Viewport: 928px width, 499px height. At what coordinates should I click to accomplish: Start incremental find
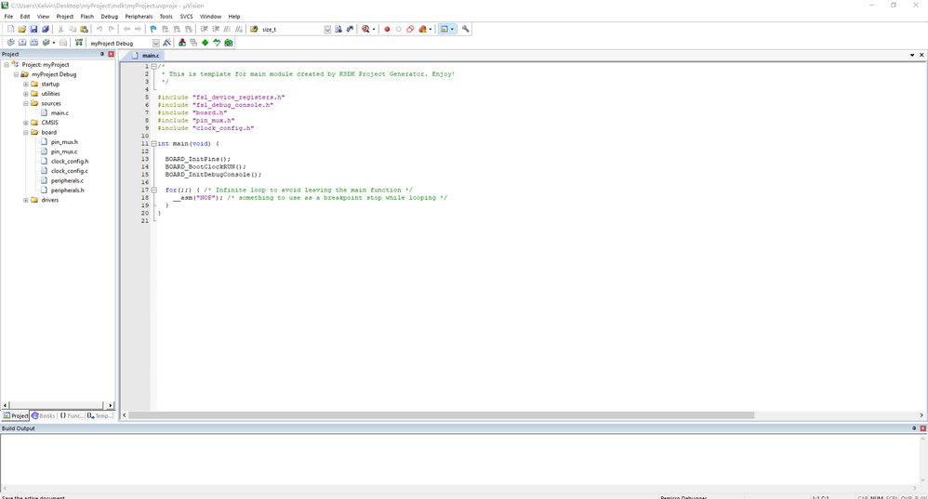click(350, 29)
